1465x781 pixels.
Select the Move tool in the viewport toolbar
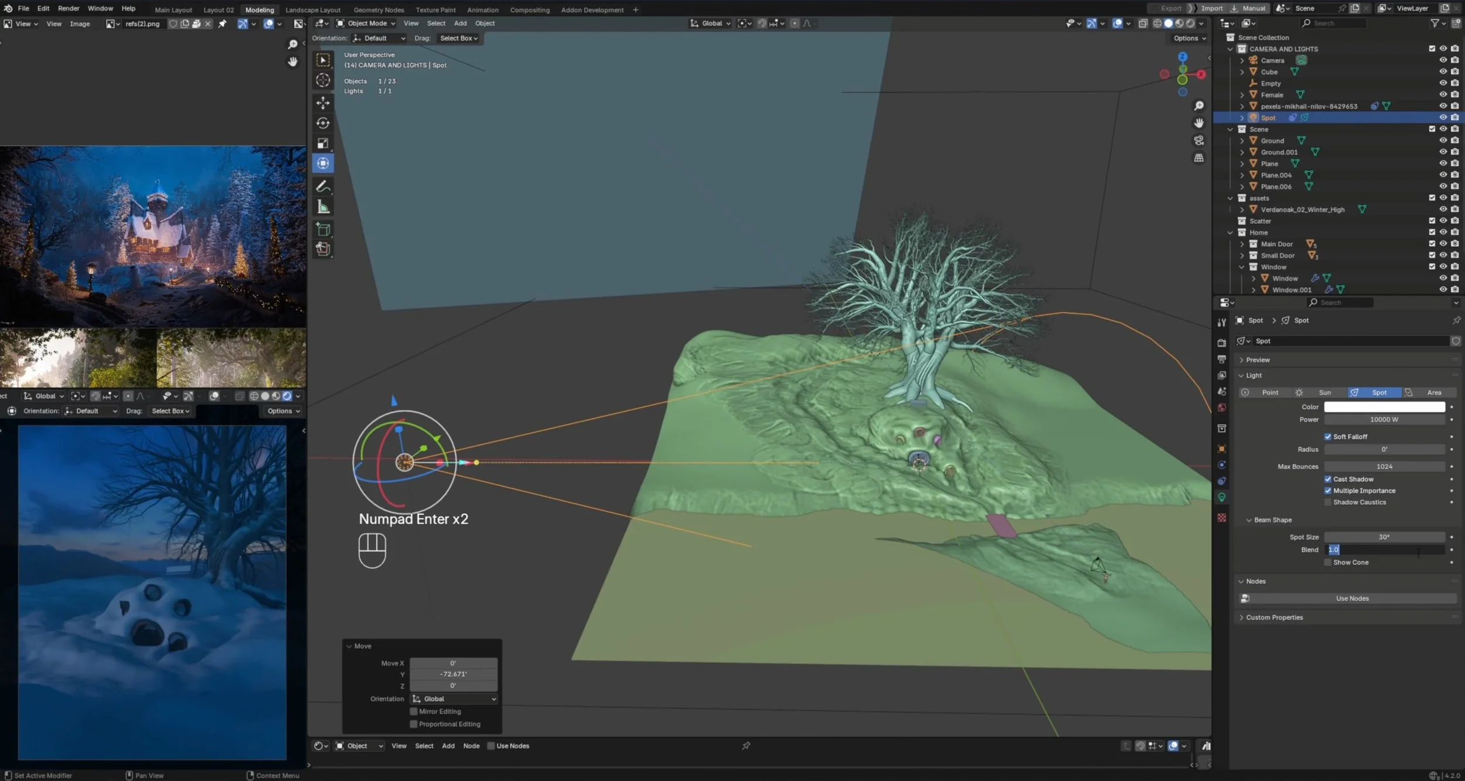click(x=323, y=103)
